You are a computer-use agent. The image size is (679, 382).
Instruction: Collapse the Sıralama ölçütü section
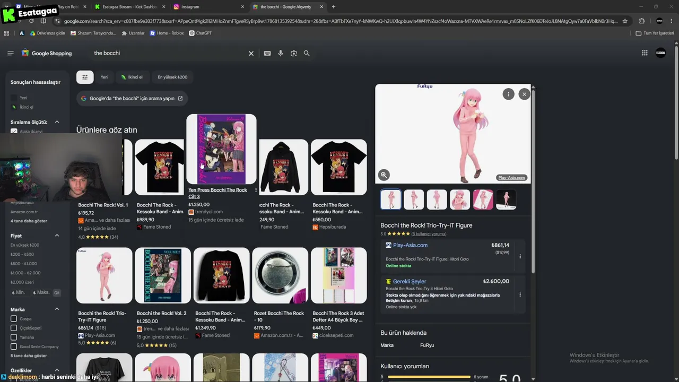click(x=57, y=122)
